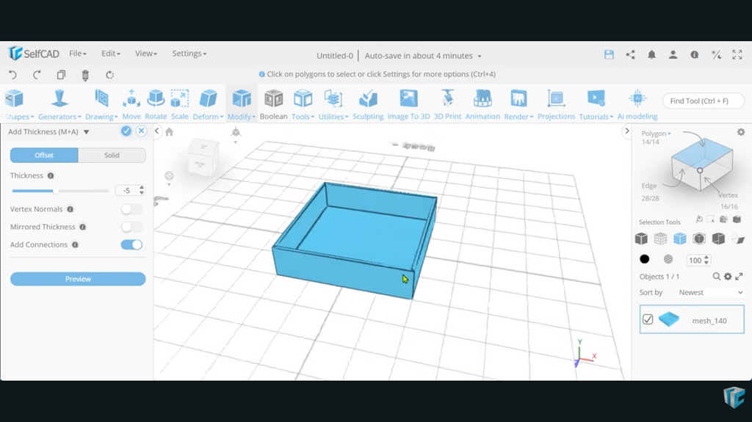752x422 pixels.
Task: Open the Edit menu
Action: click(111, 54)
